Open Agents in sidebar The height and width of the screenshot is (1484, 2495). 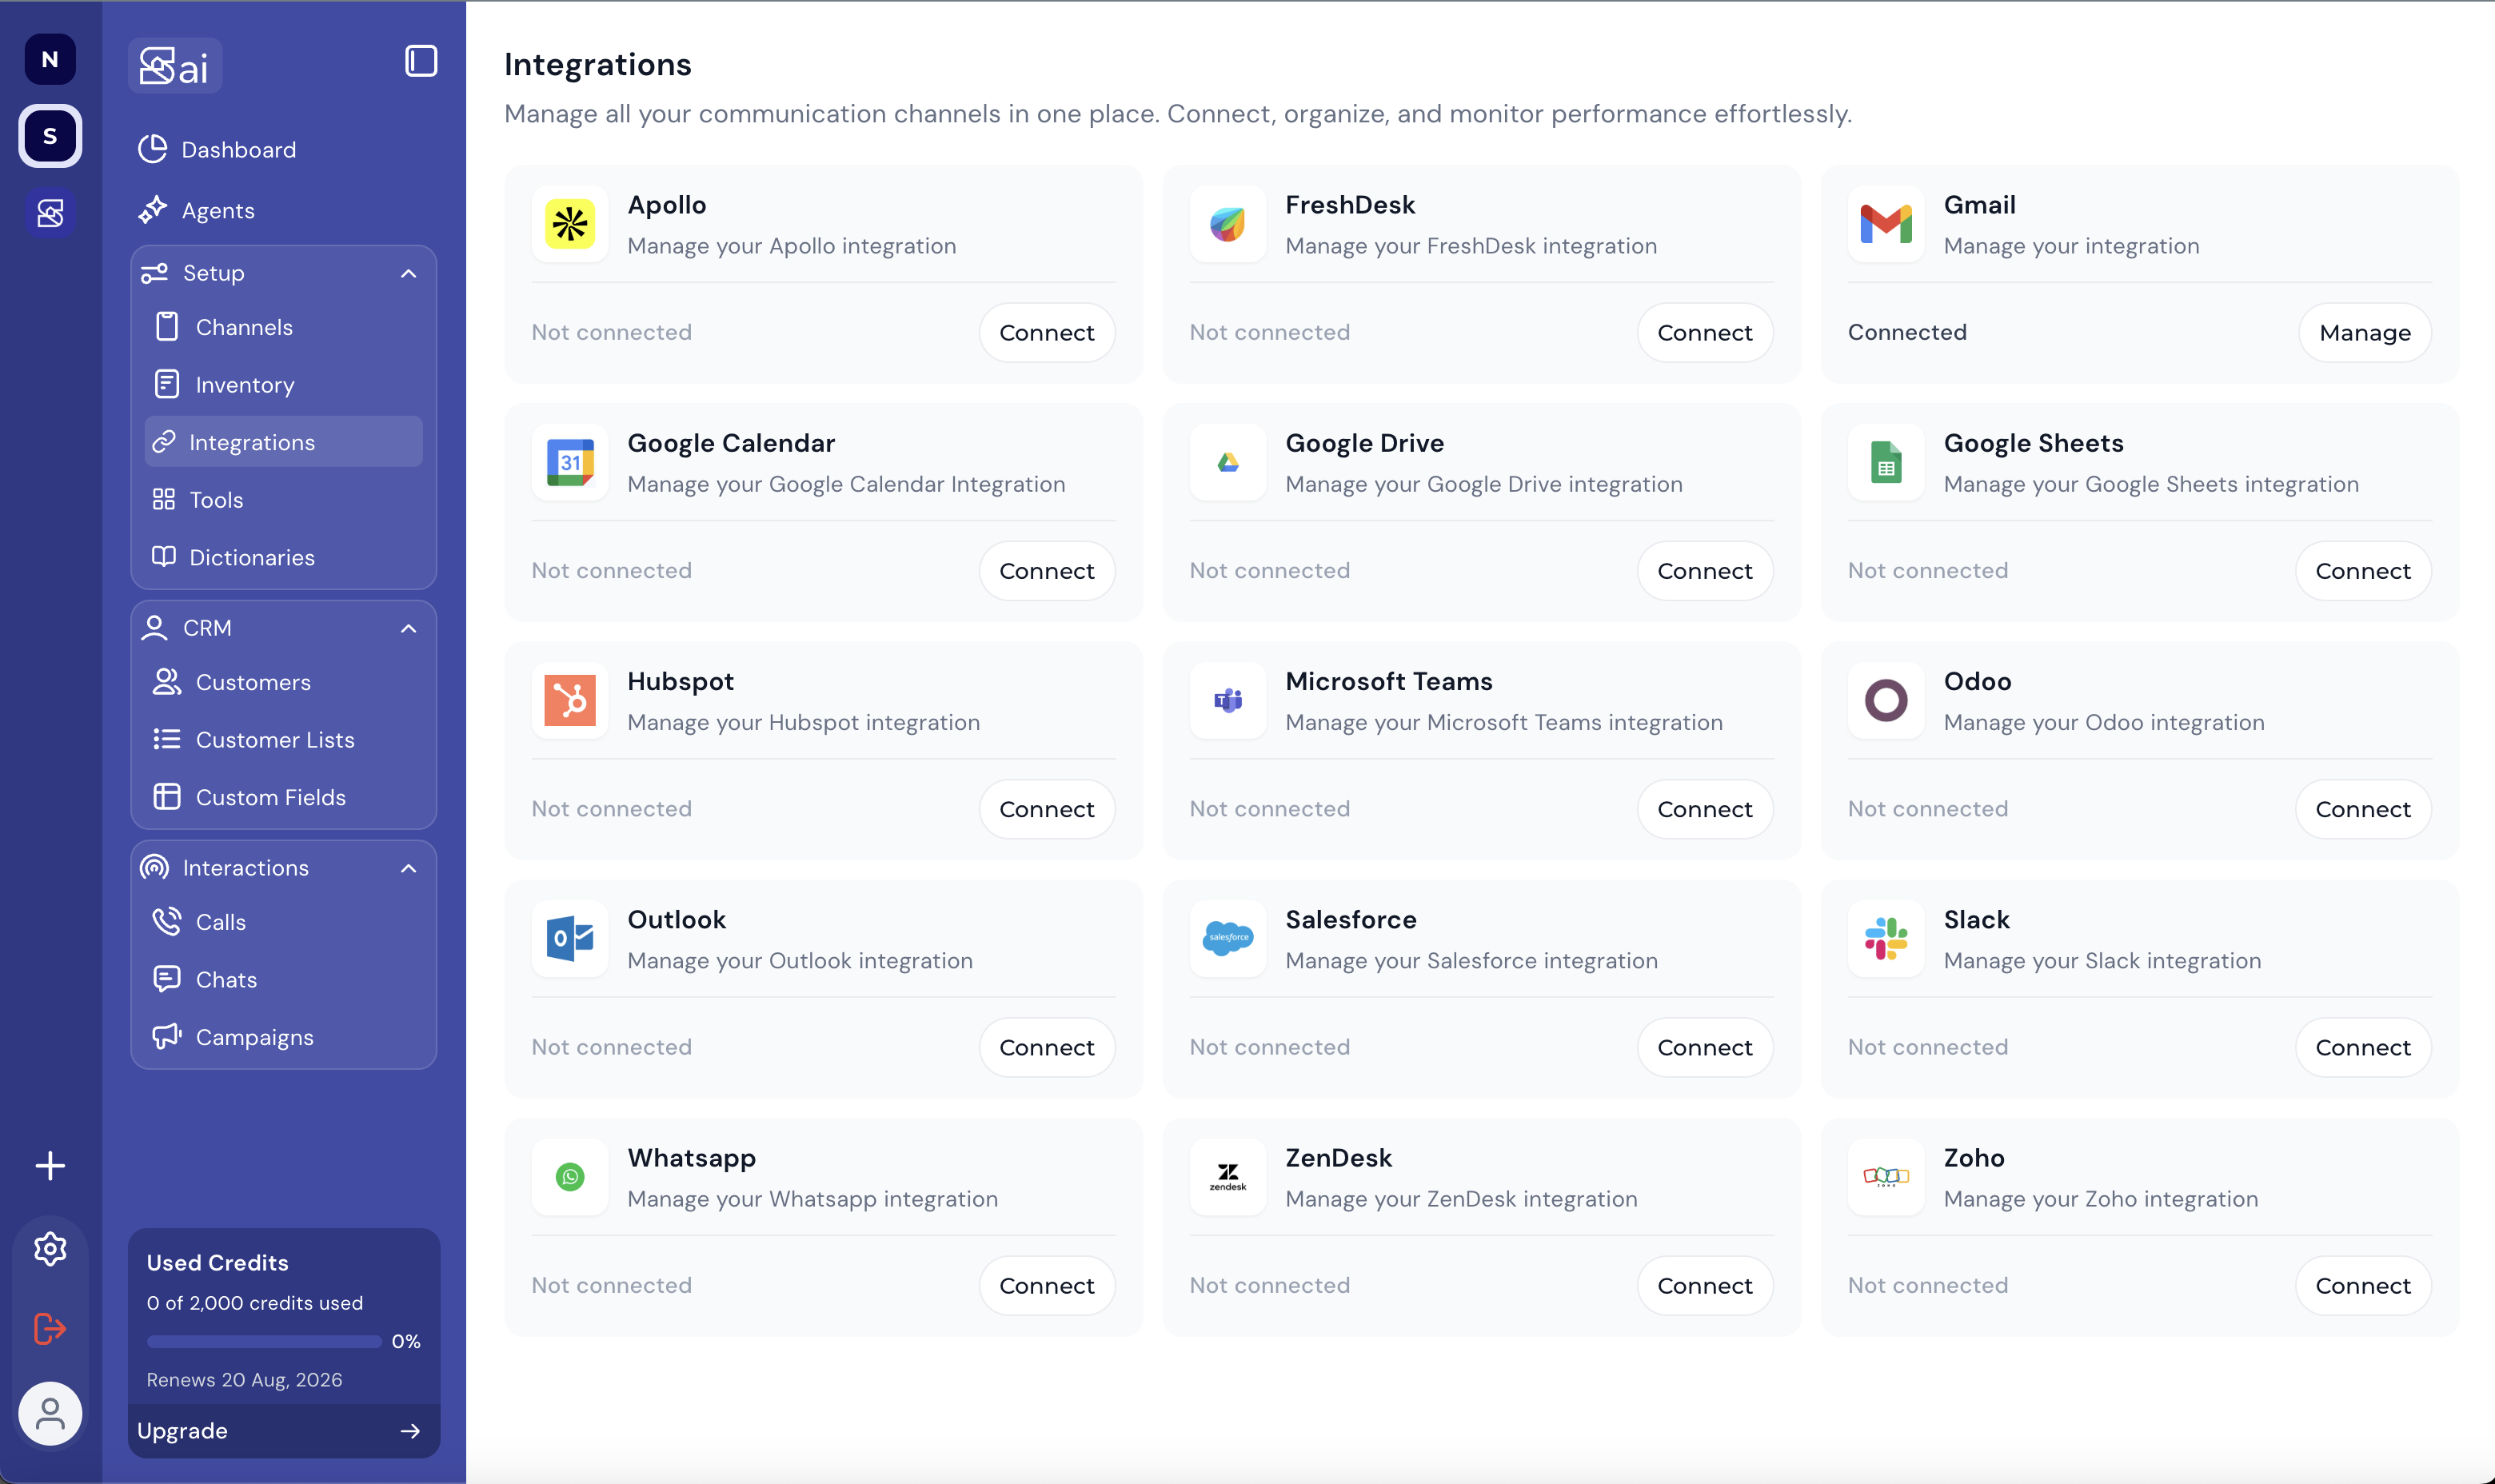[x=283, y=210]
